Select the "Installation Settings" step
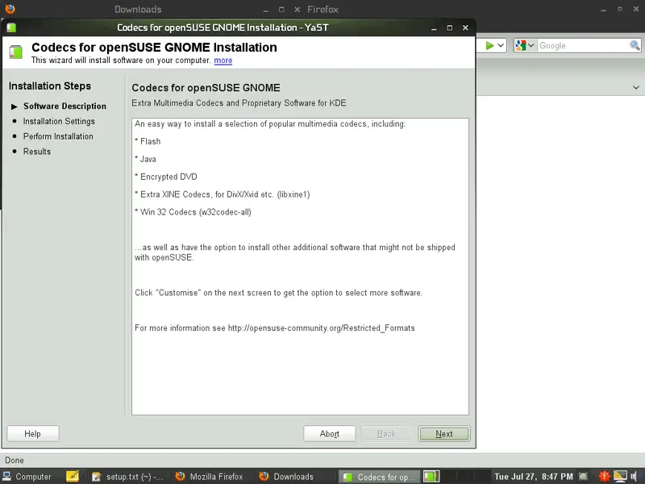This screenshot has height=484, width=645. click(59, 122)
